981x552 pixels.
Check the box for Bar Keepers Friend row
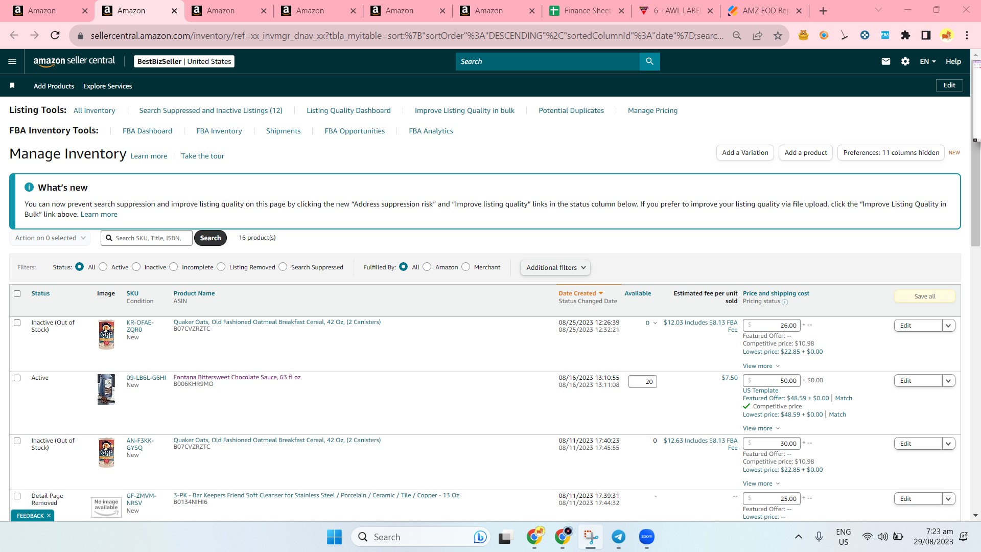click(x=17, y=496)
